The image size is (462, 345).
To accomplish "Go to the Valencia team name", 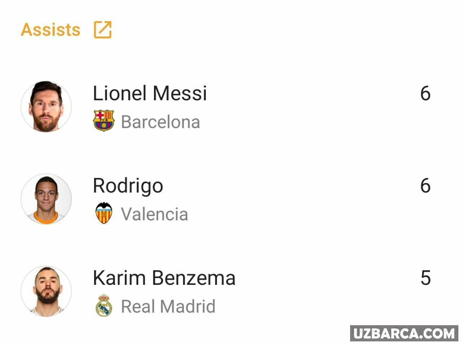I will click(x=154, y=214).
